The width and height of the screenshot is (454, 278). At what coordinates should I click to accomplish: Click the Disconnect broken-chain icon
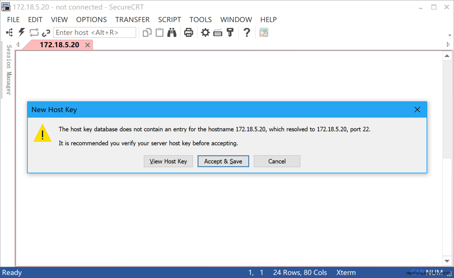[46, 32]
